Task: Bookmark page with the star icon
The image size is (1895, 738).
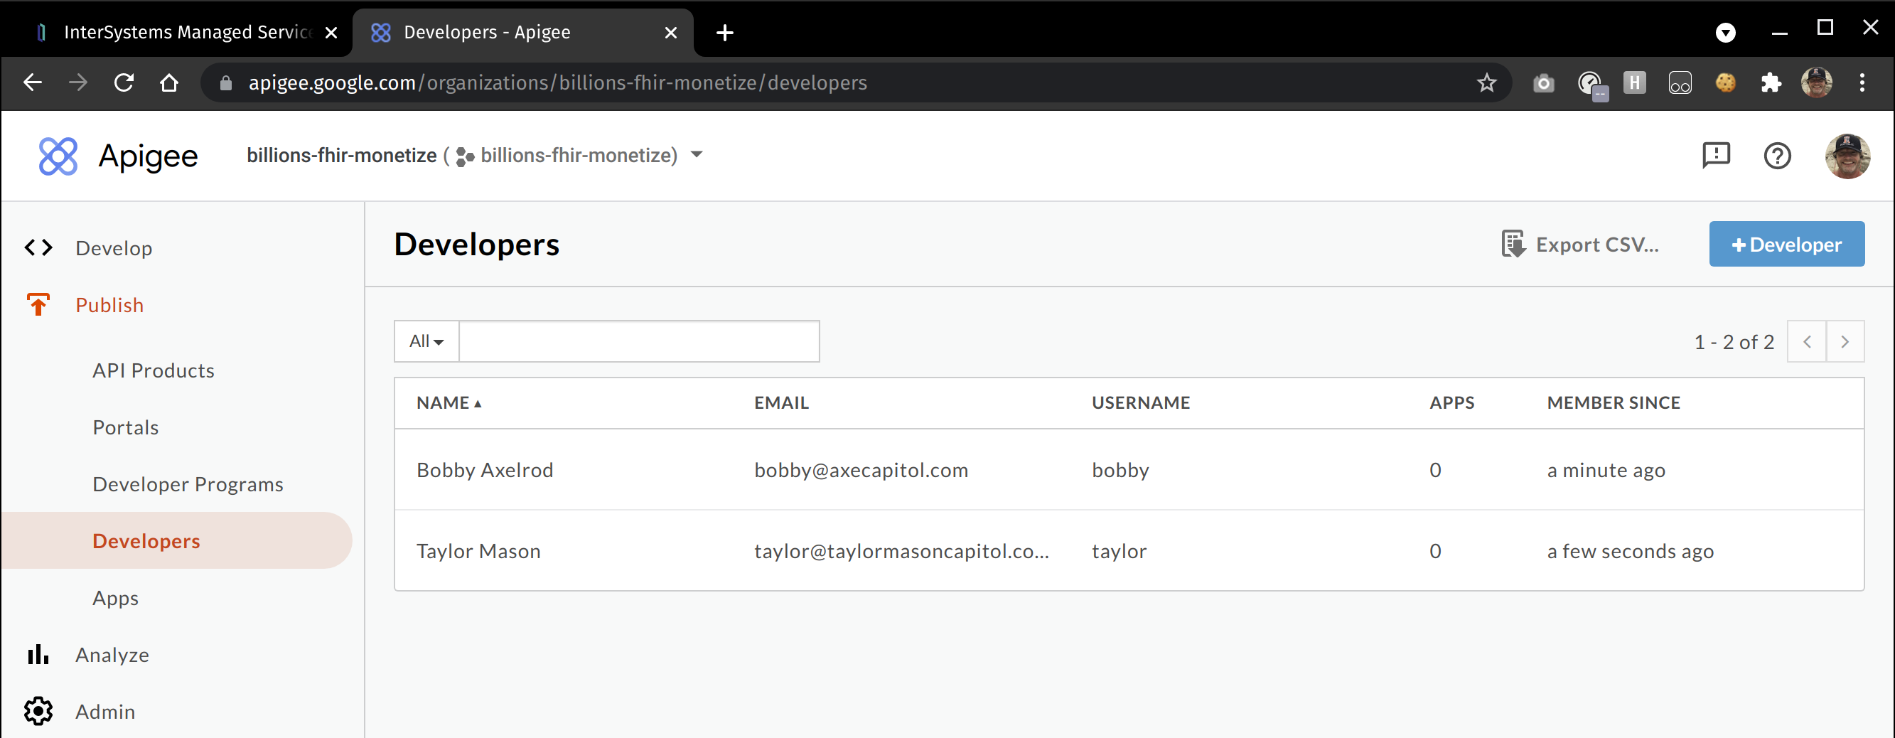Action: (1486, 83)
